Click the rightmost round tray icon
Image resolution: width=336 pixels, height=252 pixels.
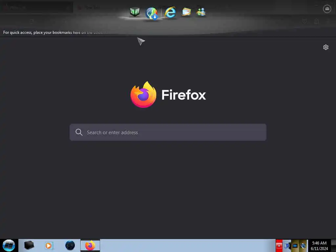303,245
